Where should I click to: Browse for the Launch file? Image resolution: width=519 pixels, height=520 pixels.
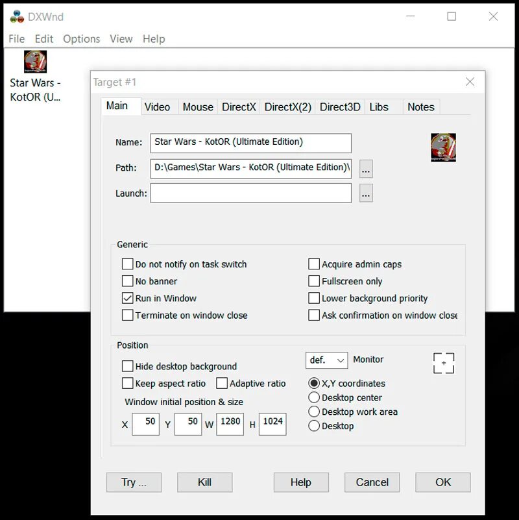coord(366,193)
